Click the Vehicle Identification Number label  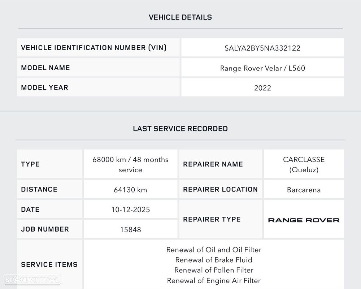pyautogui.click(x=94, y=48)
